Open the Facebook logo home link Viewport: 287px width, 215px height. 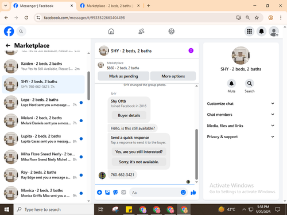[9, 32]
